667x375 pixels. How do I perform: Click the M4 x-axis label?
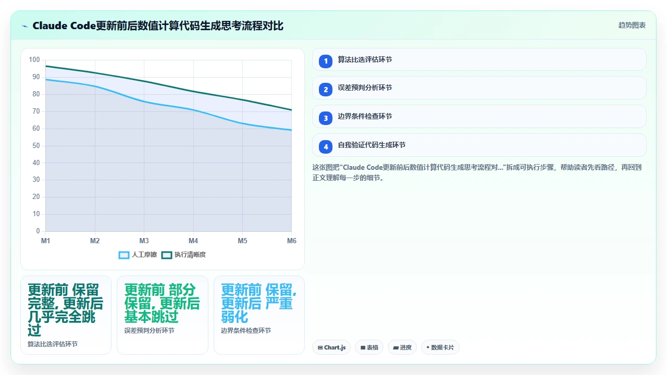[x=193, y=241]
